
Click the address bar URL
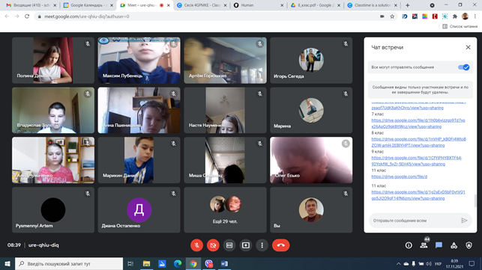[87, 16]
